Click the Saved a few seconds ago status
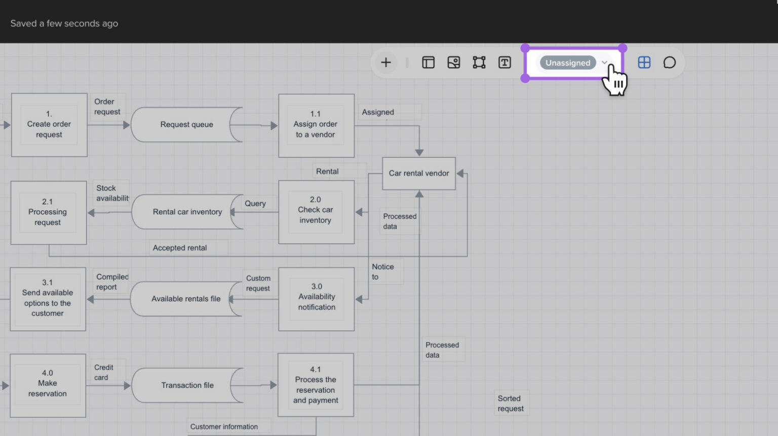 (x=64, y=23)
